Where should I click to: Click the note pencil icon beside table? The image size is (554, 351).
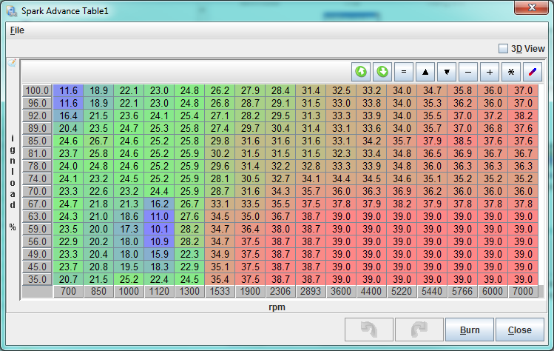click(x=11, y=64)
